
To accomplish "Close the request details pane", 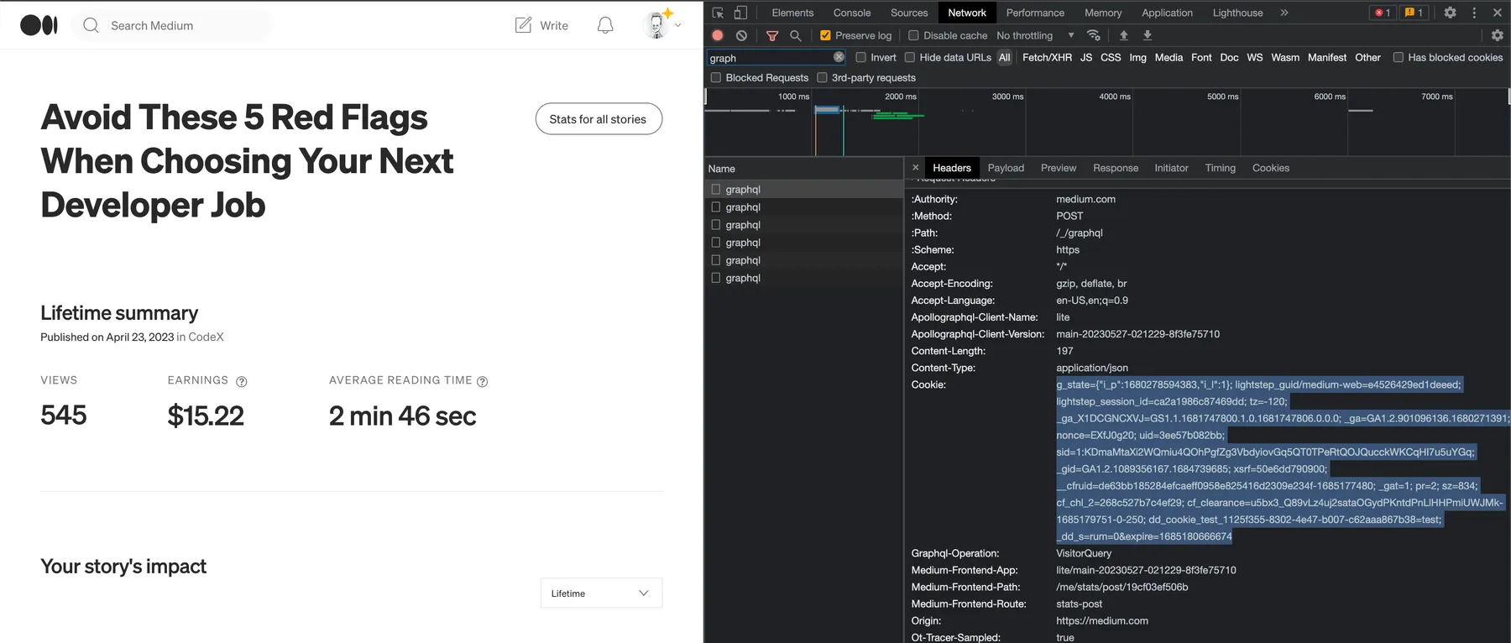I will tap(916, 168).
